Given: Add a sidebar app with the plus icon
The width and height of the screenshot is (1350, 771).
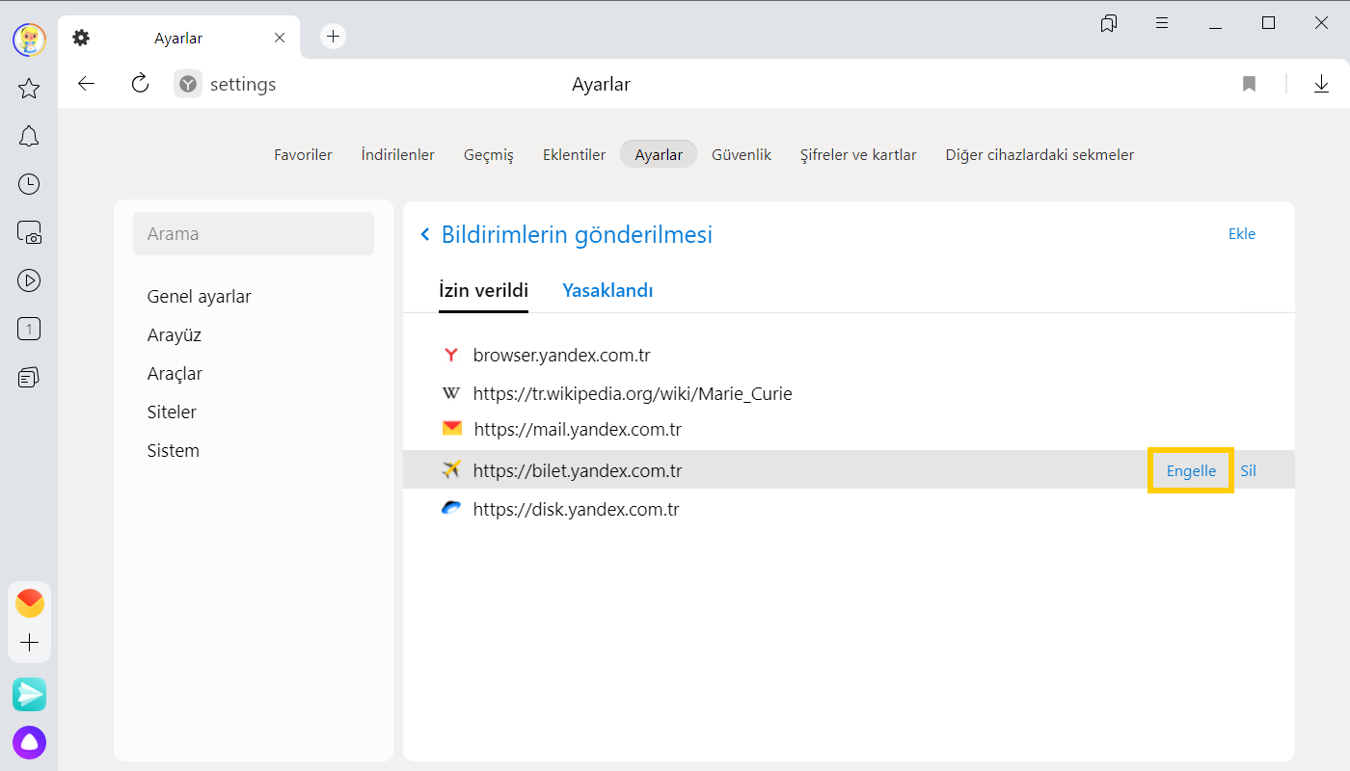Looking at the screenshot, I should point(30,643).
